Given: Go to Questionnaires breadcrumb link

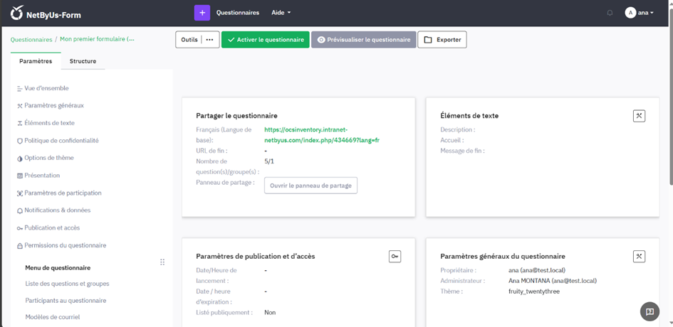Looking at the screenshot, I should click(x=31, y=40).
